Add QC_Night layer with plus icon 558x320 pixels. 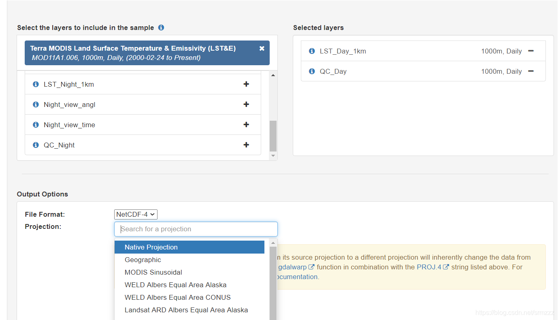click(246, 145)
